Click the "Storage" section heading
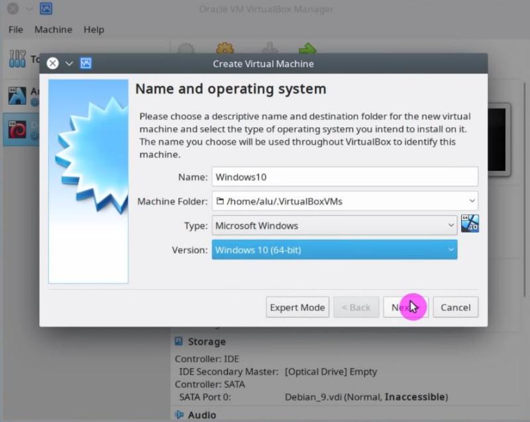The height and width of the screenshot is (422, 530). [x=207, y=342]
